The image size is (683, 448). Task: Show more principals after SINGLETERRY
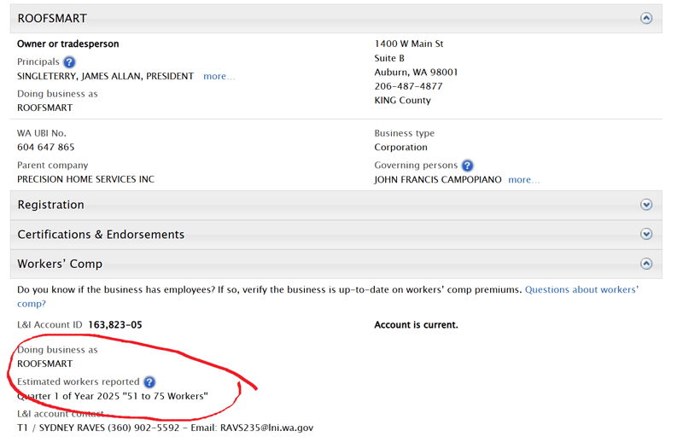point(219,76)
